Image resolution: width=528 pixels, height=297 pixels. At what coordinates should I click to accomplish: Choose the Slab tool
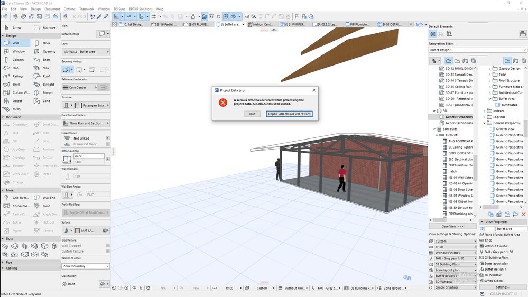coord(16,68)
